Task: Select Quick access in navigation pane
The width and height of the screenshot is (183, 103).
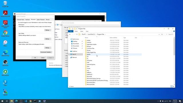Action: pyautogui.click(x=75, y=39)
